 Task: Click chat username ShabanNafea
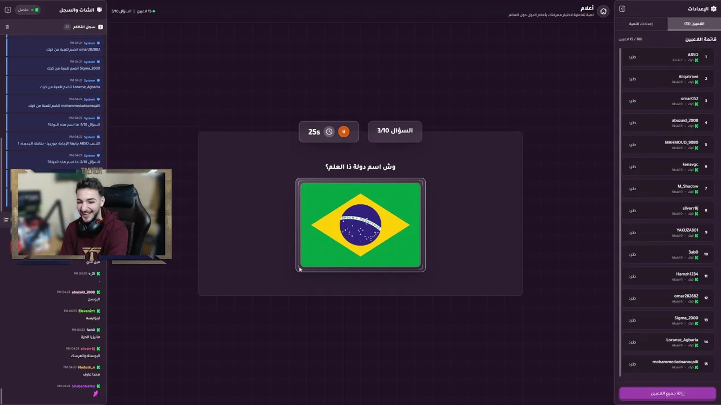[83, 386]
